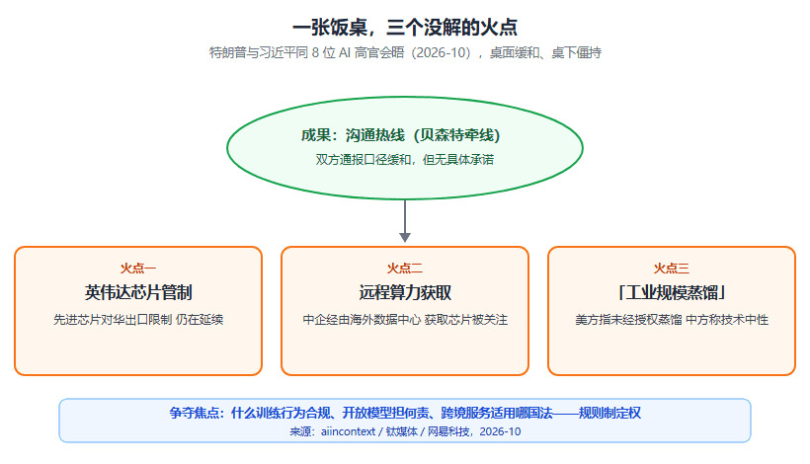The height and width of the screenshot is (464, 810).
Task: Click the source line 来源：aiincontext / 钛媒体 / 网易科技
Action: tap(404, 431)
